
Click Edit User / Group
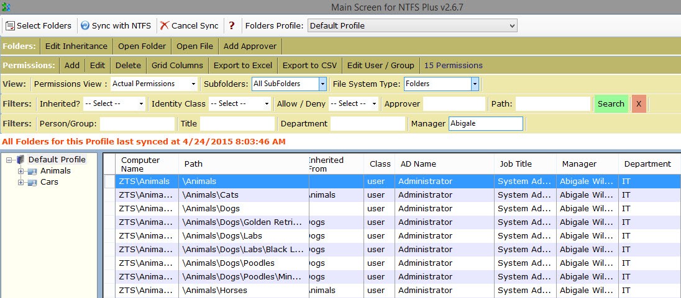click(x=381, y=66)
